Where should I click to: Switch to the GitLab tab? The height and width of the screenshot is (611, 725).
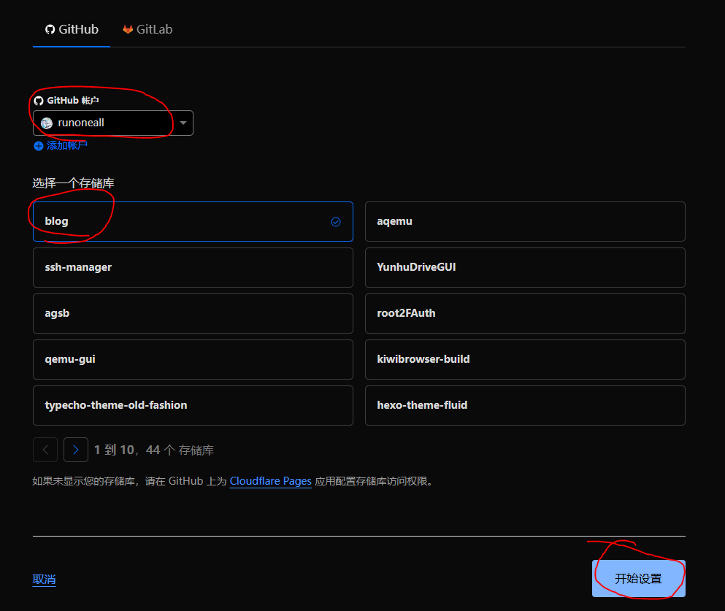(147, 30)
